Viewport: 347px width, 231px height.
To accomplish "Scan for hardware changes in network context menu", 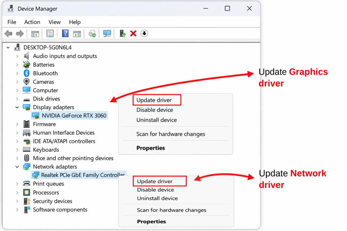I will (x=171, y=210).
